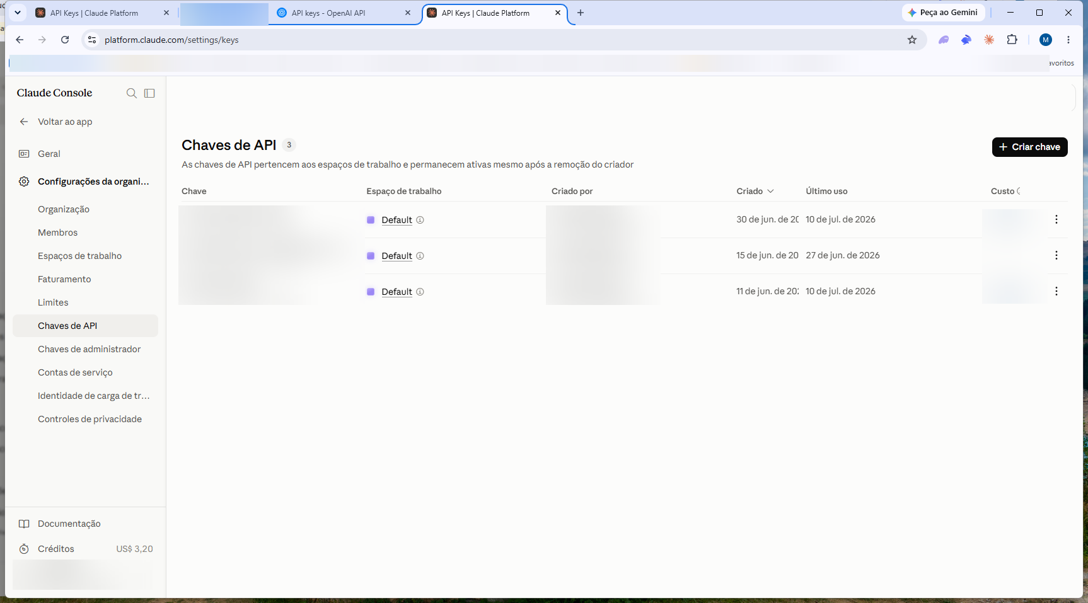Collapse the sidebar with the panel icon
The width and height of the screenshot is (1088, 603).
click(149, 93)
